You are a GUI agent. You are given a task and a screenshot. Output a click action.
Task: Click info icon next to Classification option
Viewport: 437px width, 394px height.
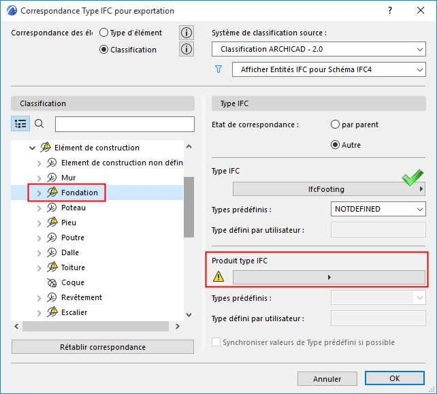coord(187,49)
